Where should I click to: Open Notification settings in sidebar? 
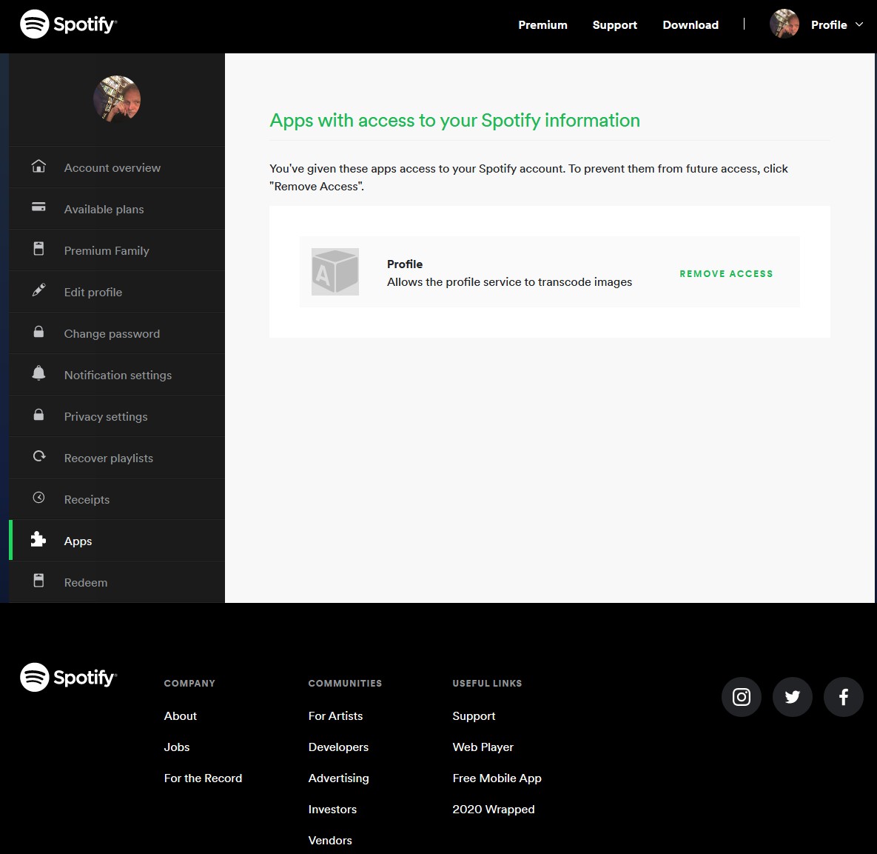click(x=117, y=374)
